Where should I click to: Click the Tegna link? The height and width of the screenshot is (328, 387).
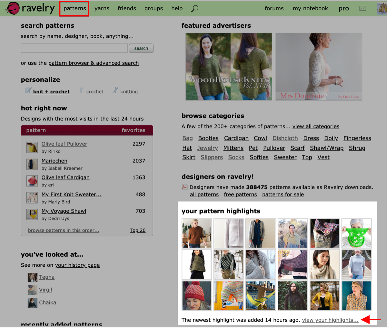point(46,277)
